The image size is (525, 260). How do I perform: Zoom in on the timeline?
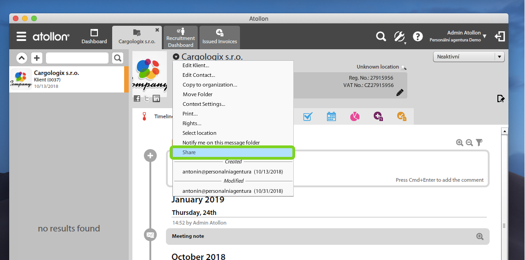pos(459,143)
